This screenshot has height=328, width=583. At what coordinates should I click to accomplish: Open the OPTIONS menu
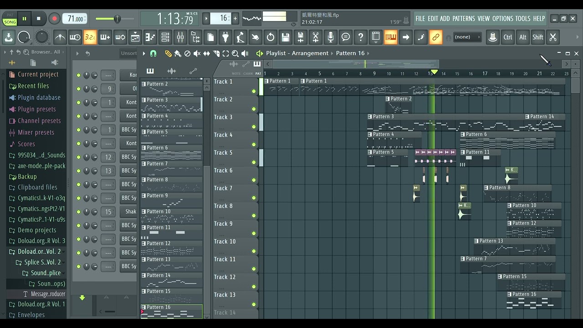pyautogui.click(x=502, y=19)
